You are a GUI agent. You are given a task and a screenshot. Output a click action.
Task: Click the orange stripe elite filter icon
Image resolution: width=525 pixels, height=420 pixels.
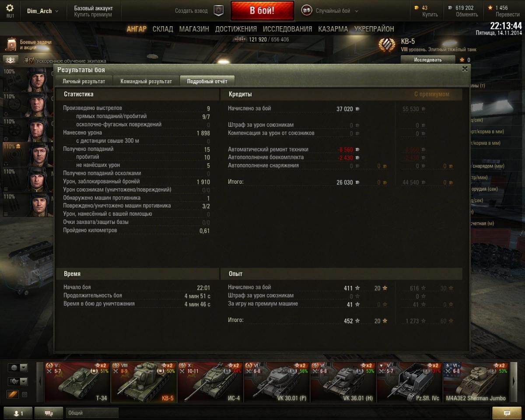12,395
